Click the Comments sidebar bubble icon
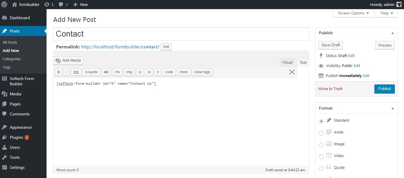This screenshot has height=178, width=404. coord(4,114)
